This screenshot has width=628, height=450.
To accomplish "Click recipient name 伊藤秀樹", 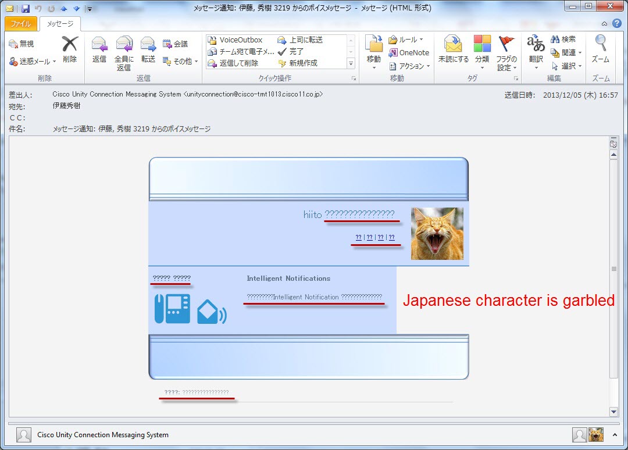I will (66, 106).
